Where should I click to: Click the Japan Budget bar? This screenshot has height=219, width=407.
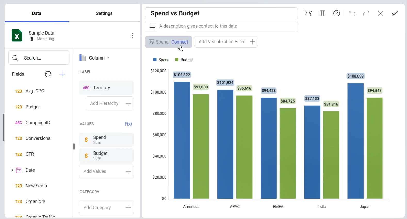(375, 148)
